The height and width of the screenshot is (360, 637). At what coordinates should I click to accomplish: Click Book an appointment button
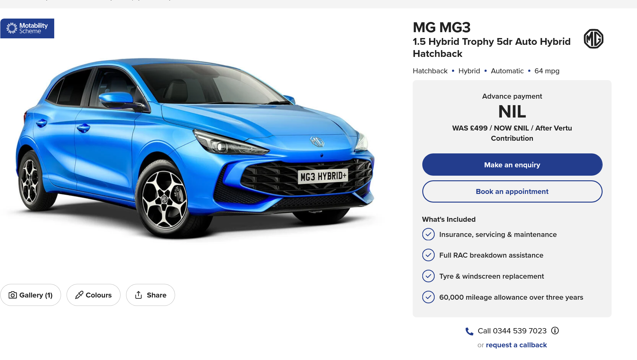click(512, 191)
